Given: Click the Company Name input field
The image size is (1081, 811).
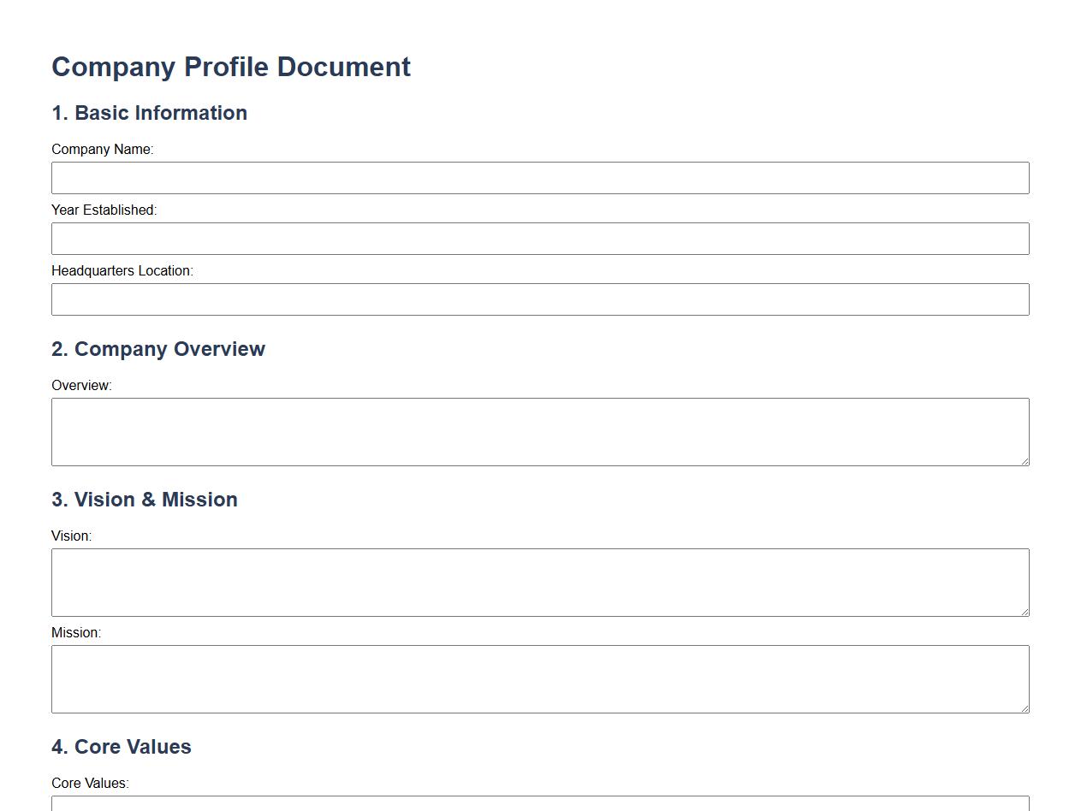Looking at the screenshot, I should (540, 178).
